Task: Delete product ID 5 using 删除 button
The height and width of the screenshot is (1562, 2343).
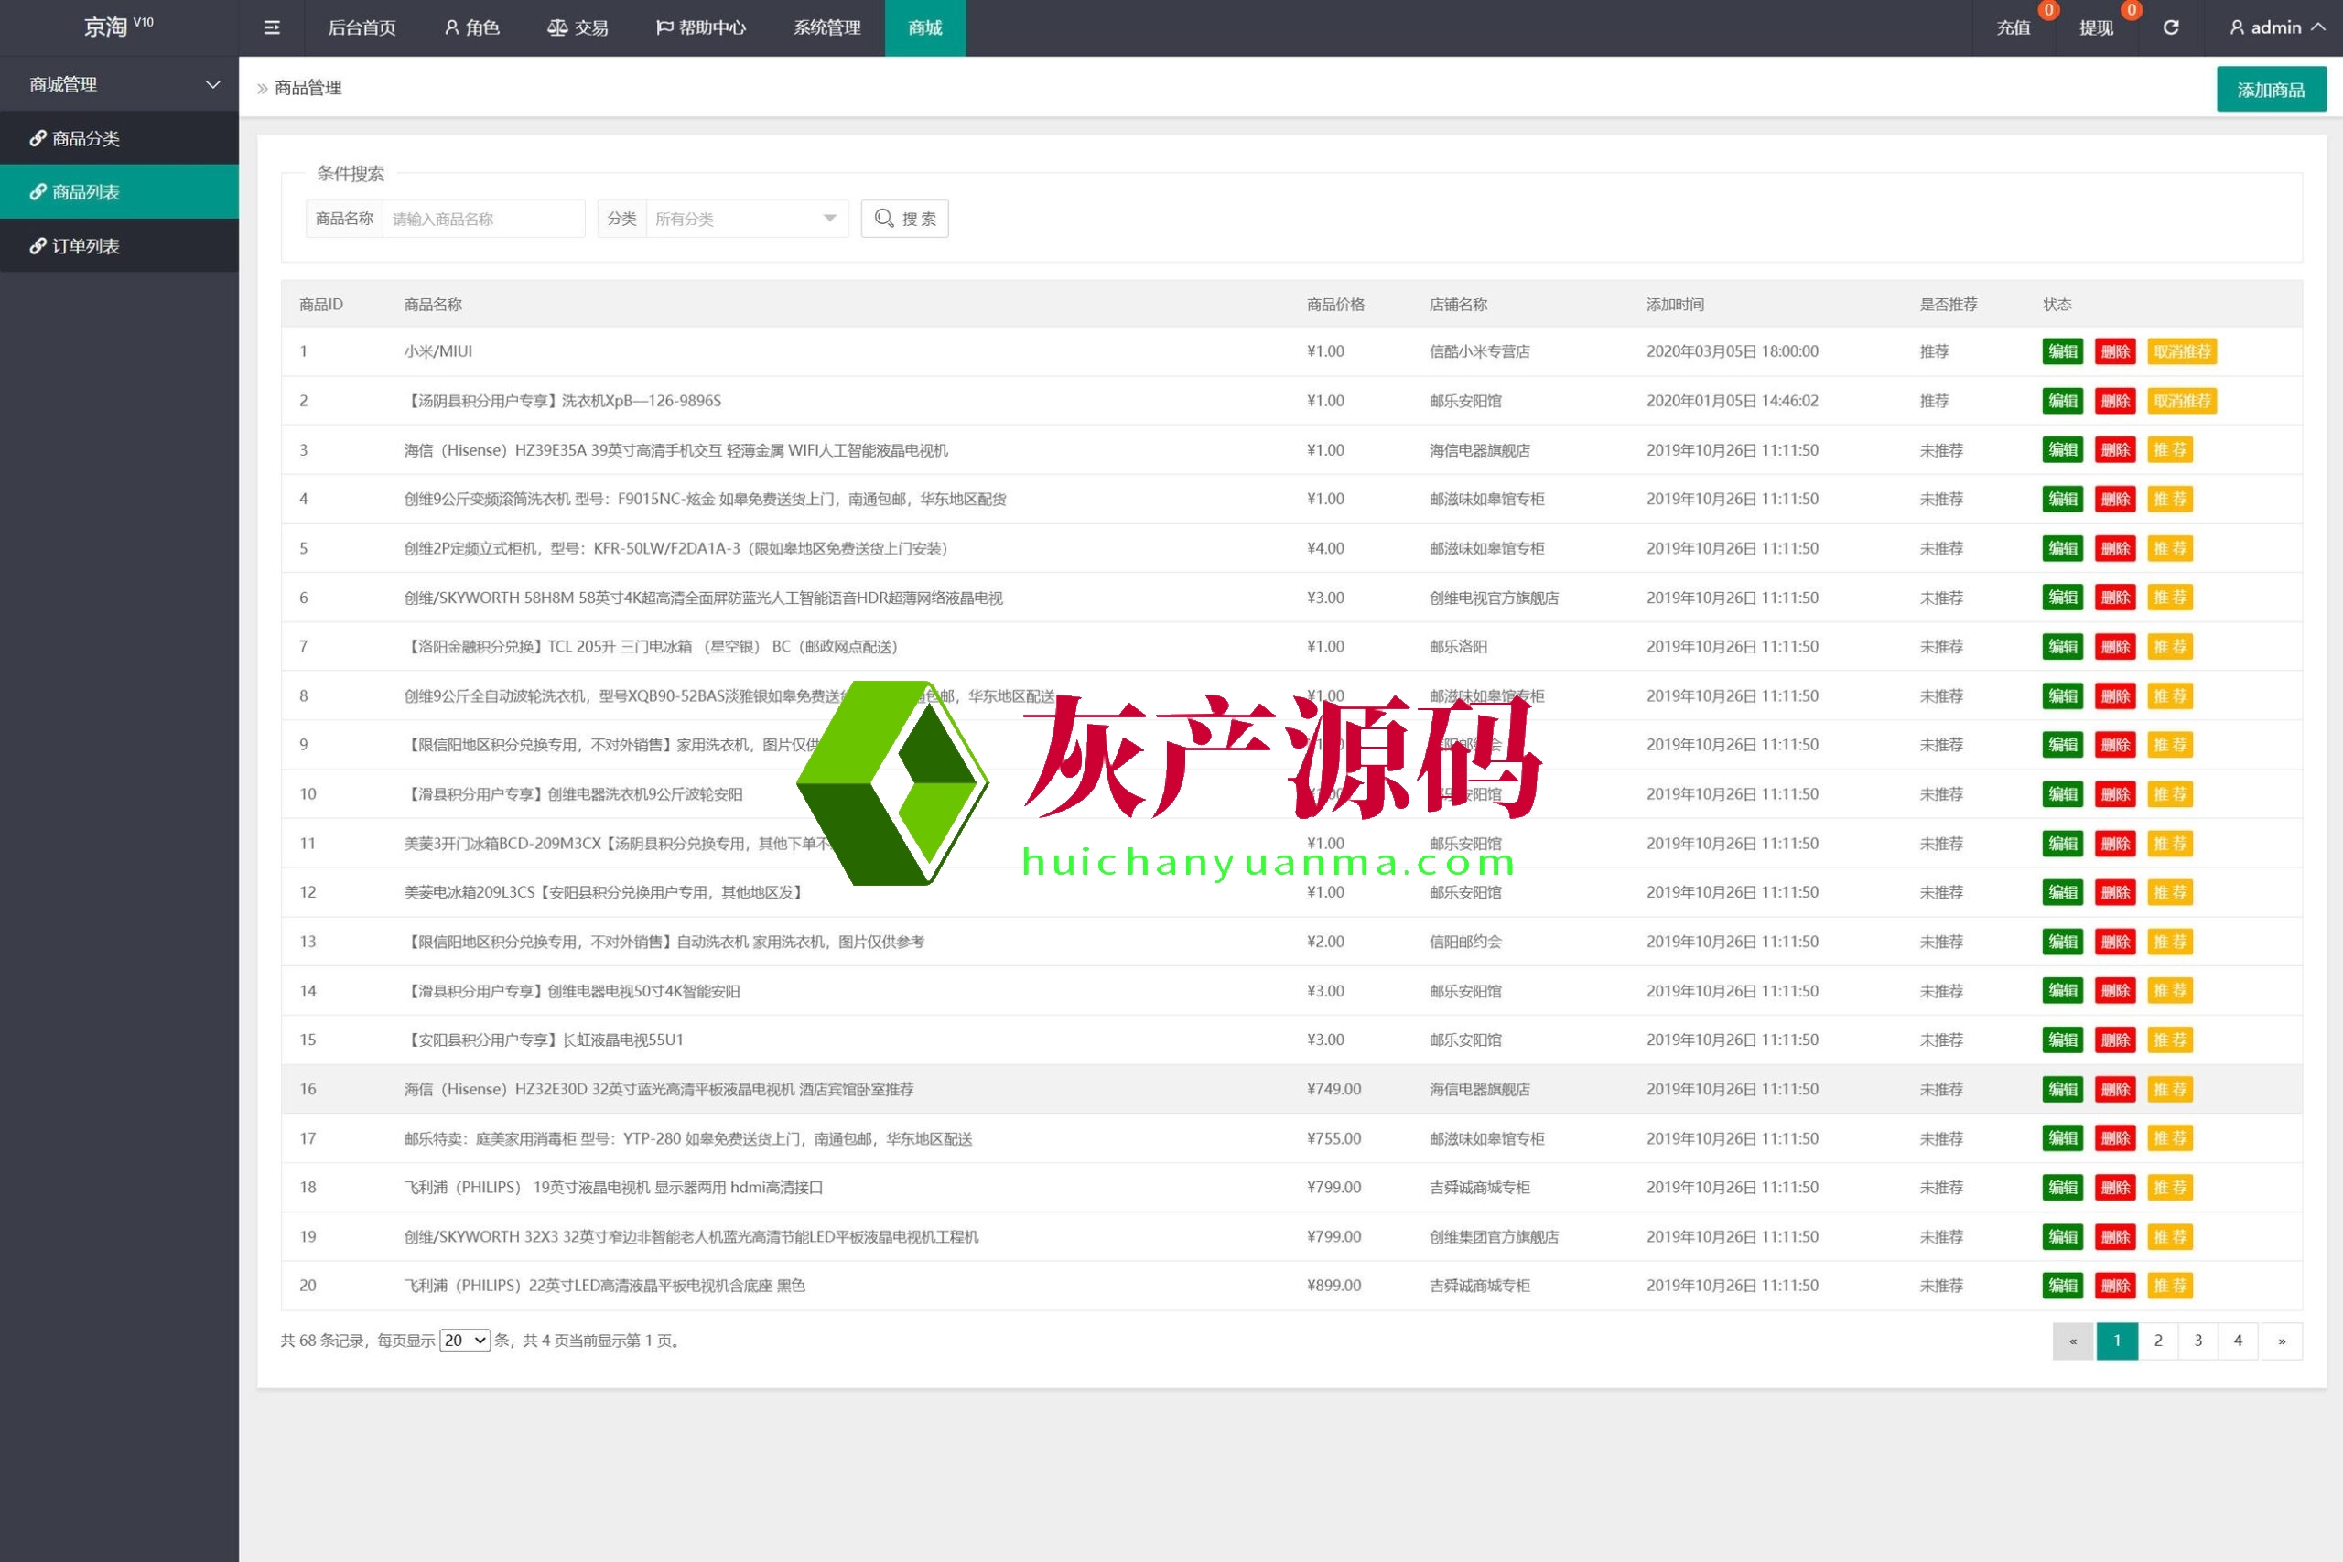Action: 2115,549
